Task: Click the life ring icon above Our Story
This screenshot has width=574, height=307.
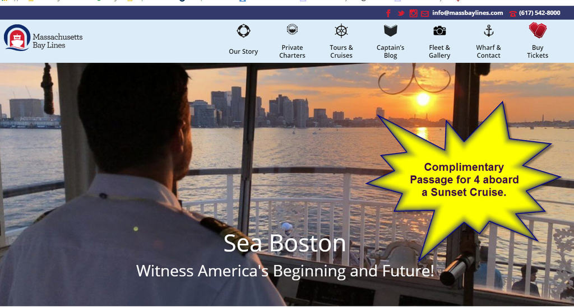Action: pos(243,31)
